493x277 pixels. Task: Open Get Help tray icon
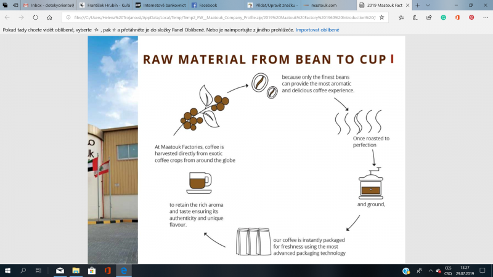pyautogui.click(x=406, y=271)
